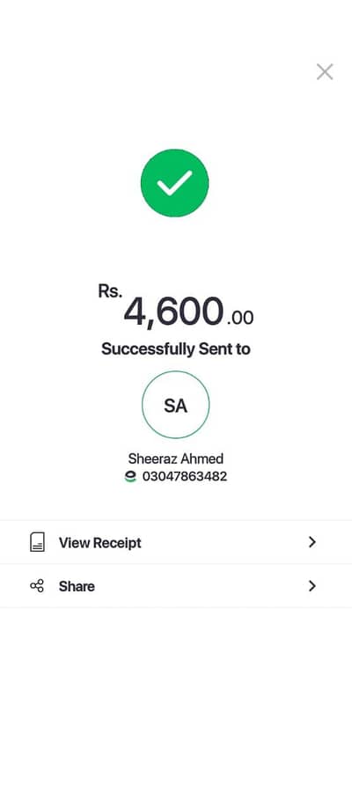Tap the Rs. currency label
Screen dimensions: 352x807
click(110, 291)
